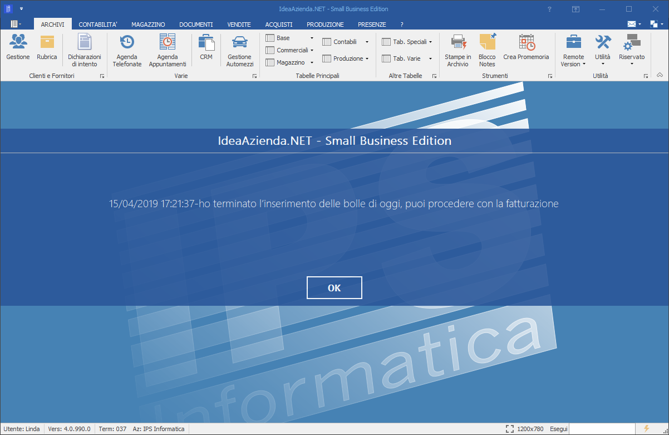The image size is (669, 435).
Task: Switch to the CONTABILITA' tab
Action: (98, 25)
